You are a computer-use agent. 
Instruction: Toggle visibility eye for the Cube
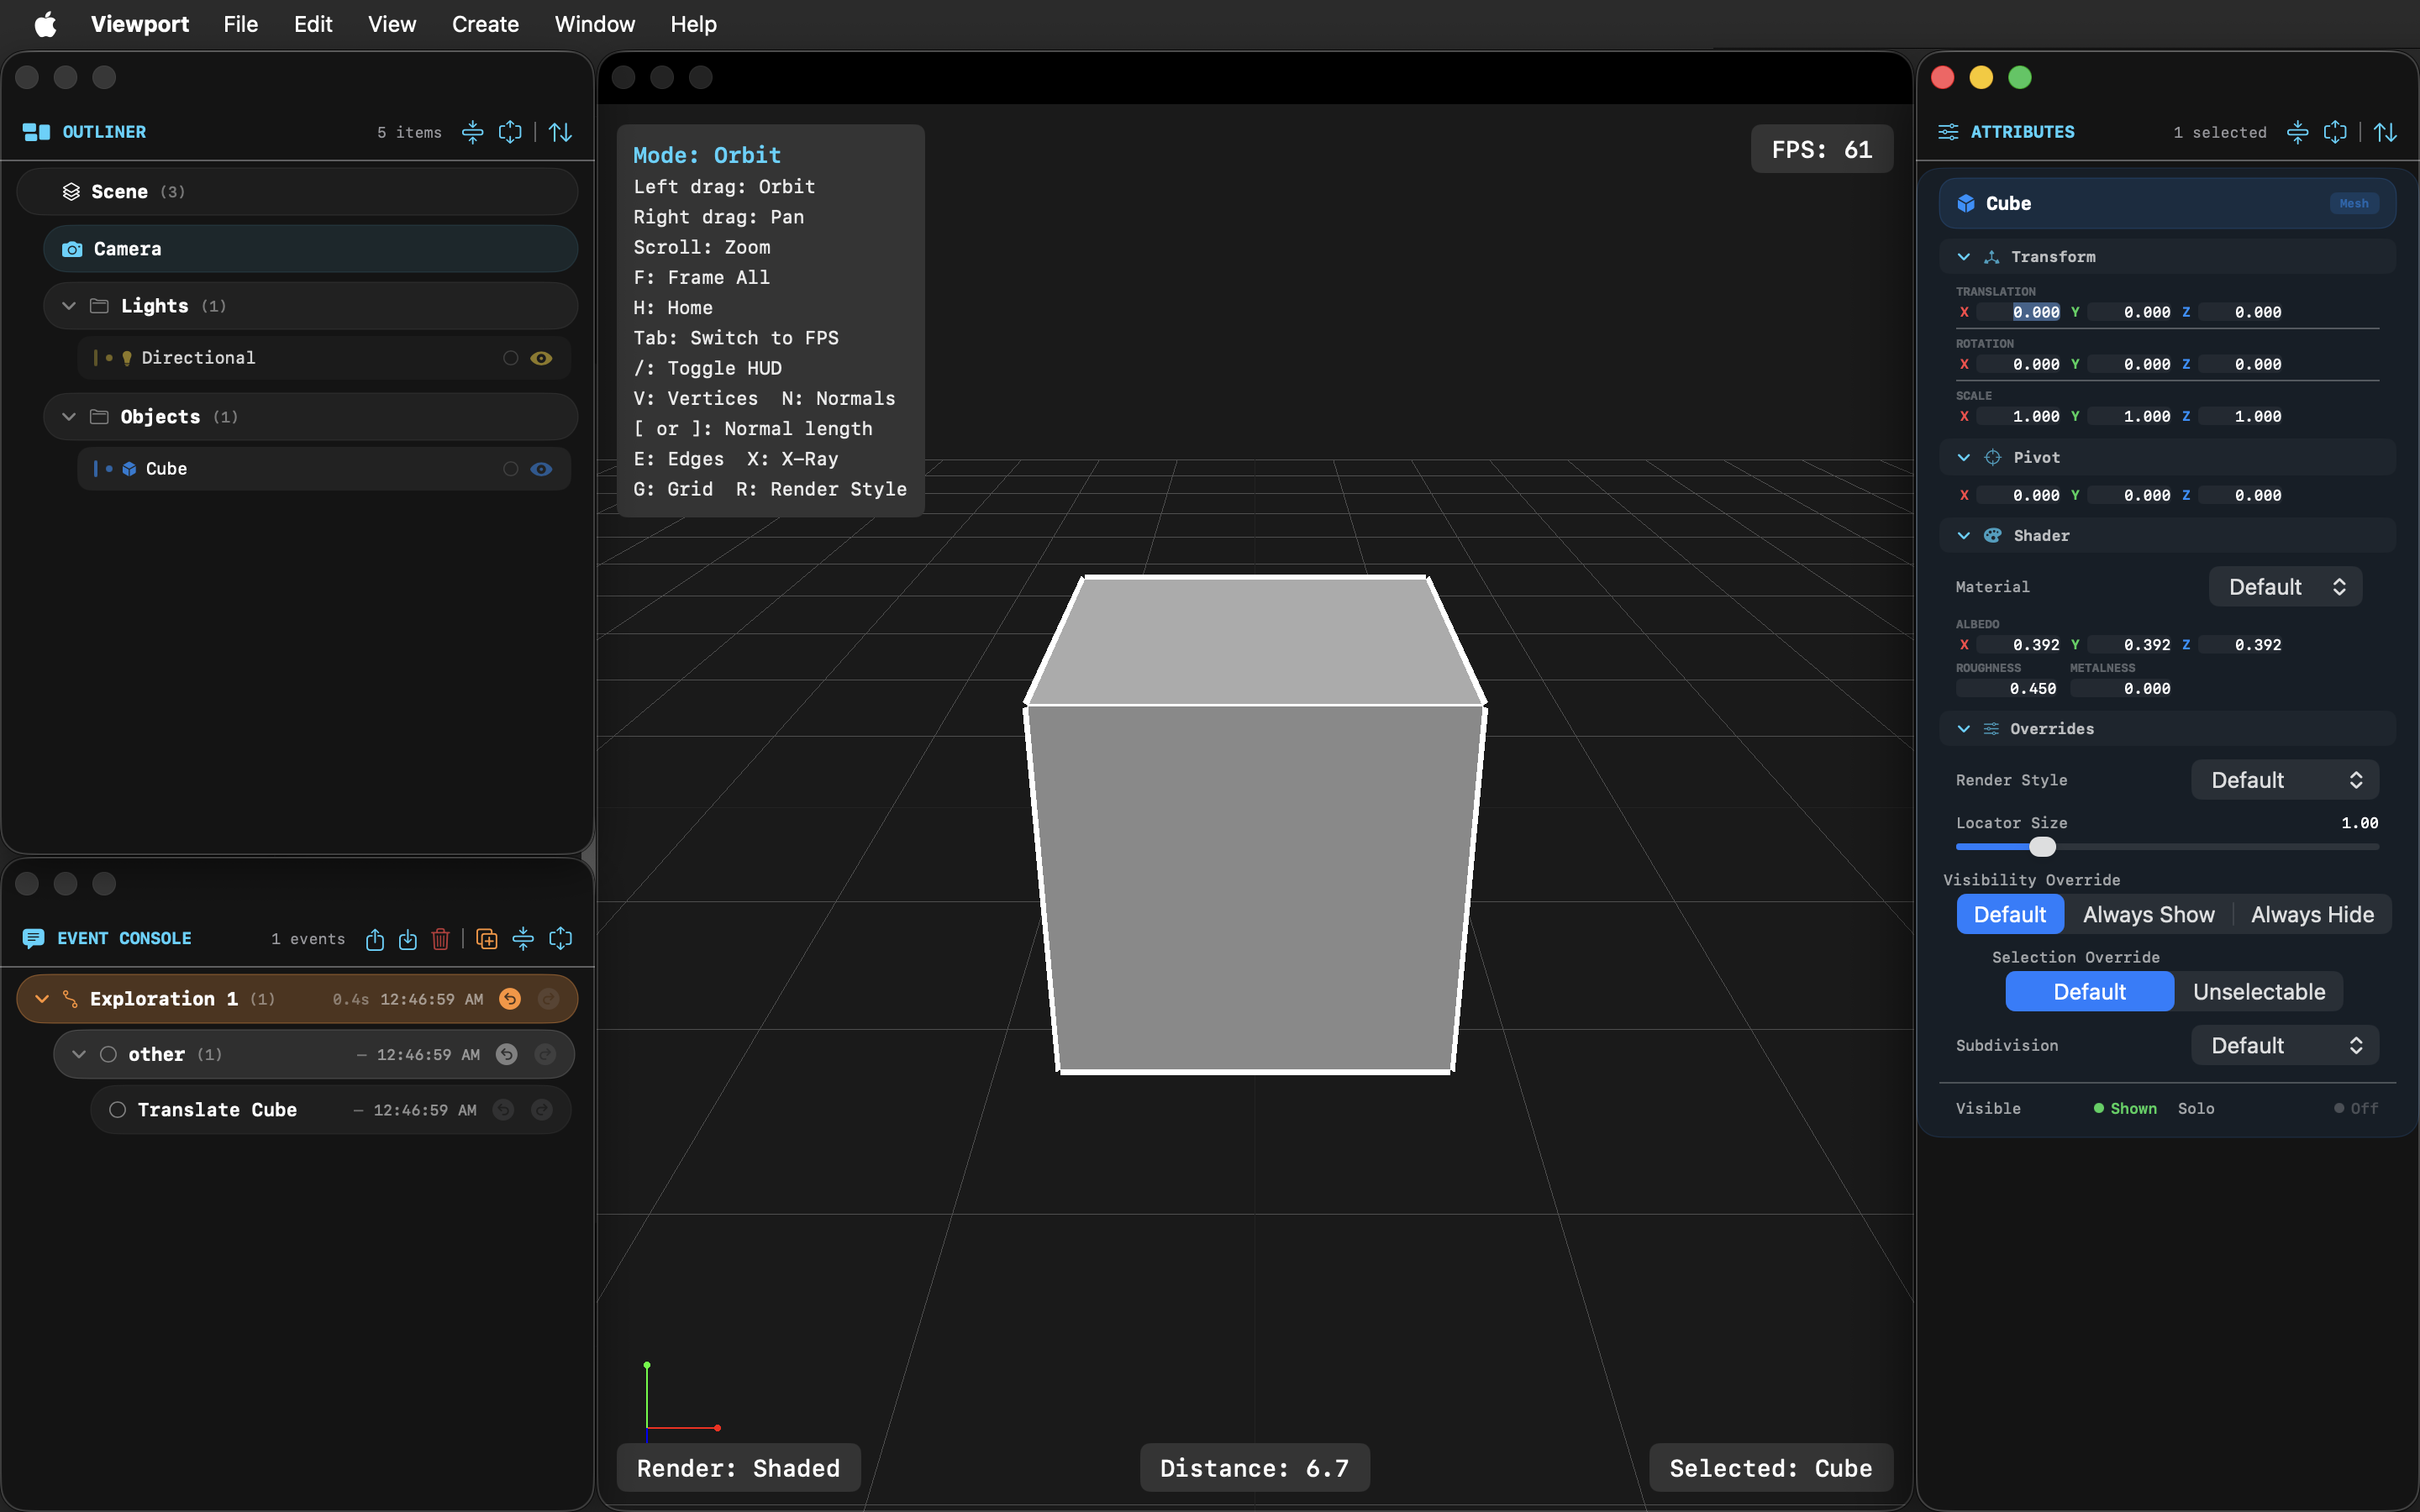point(541,469)
